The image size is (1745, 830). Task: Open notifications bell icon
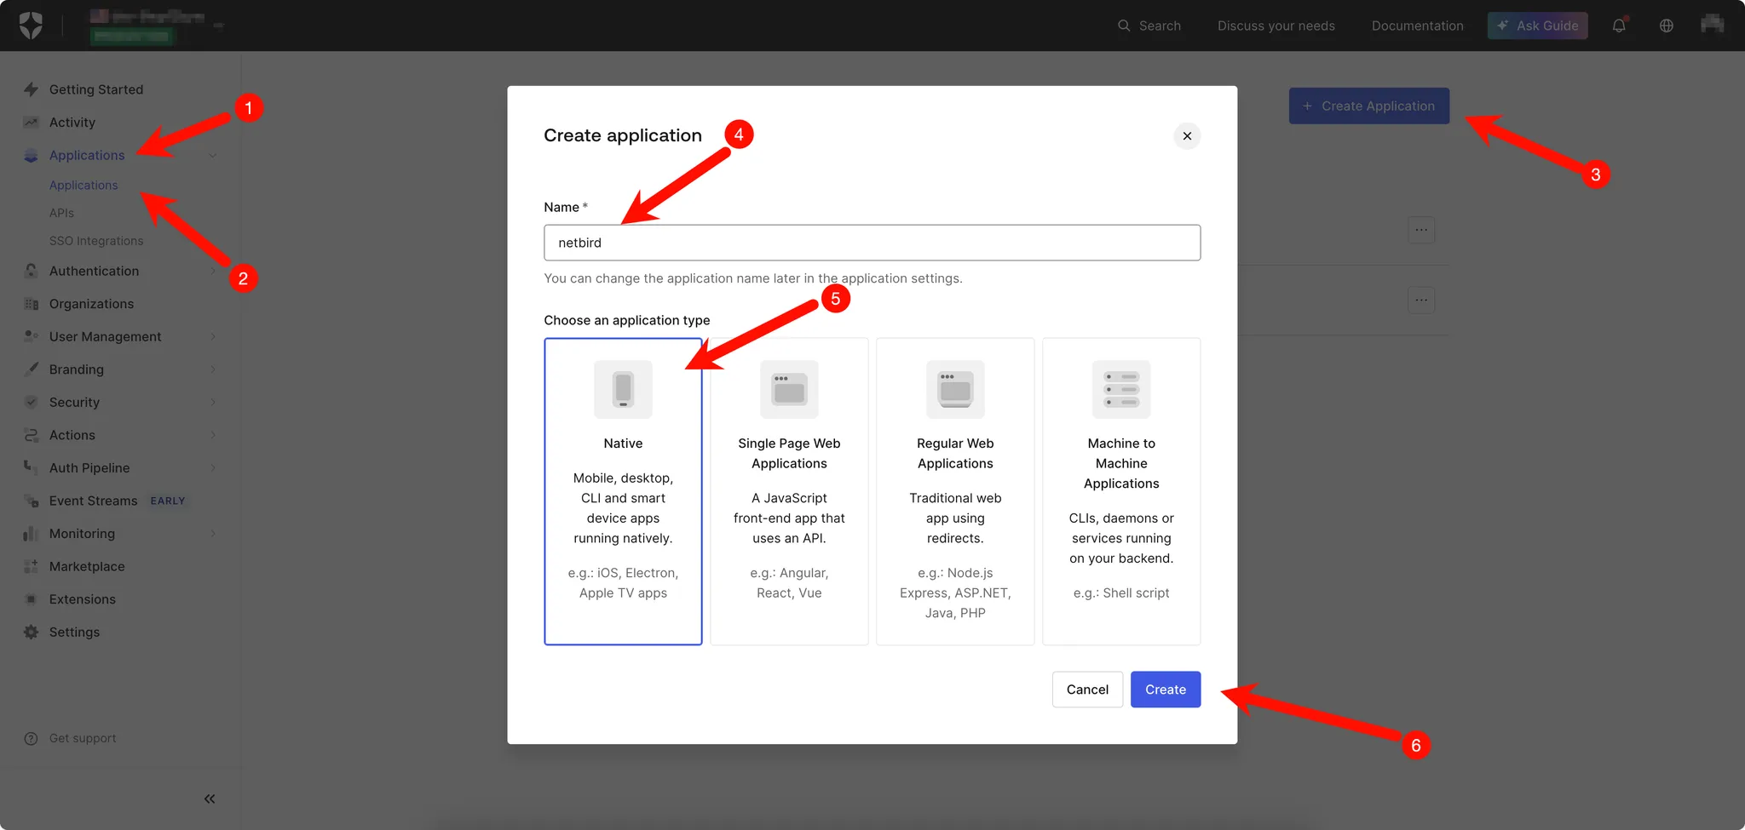(1619, 26)
